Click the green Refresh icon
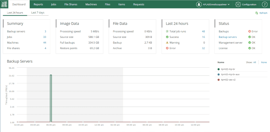The height and width of the screenshot is (132, 270). click(x=257, y=13)
